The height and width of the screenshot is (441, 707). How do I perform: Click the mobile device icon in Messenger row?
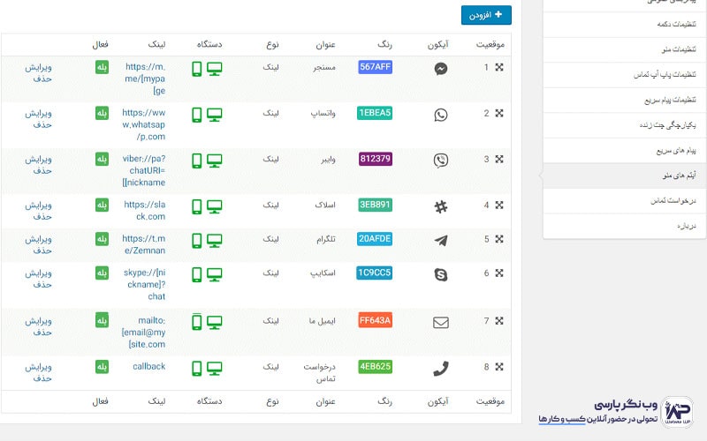click(196, 69)
